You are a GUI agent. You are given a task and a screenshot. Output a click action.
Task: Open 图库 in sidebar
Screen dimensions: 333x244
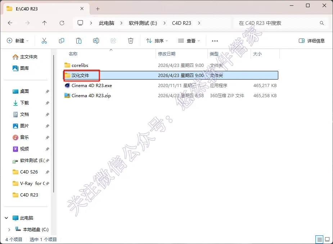tap(21, 68)
